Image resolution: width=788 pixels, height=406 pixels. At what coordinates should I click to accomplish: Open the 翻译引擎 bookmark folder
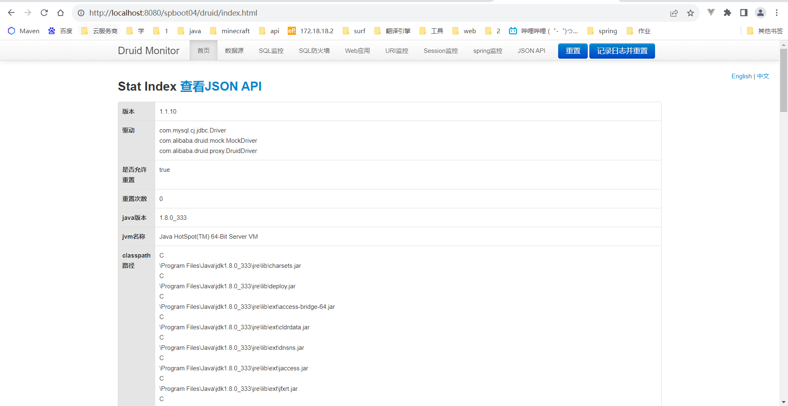coord(392,31)
